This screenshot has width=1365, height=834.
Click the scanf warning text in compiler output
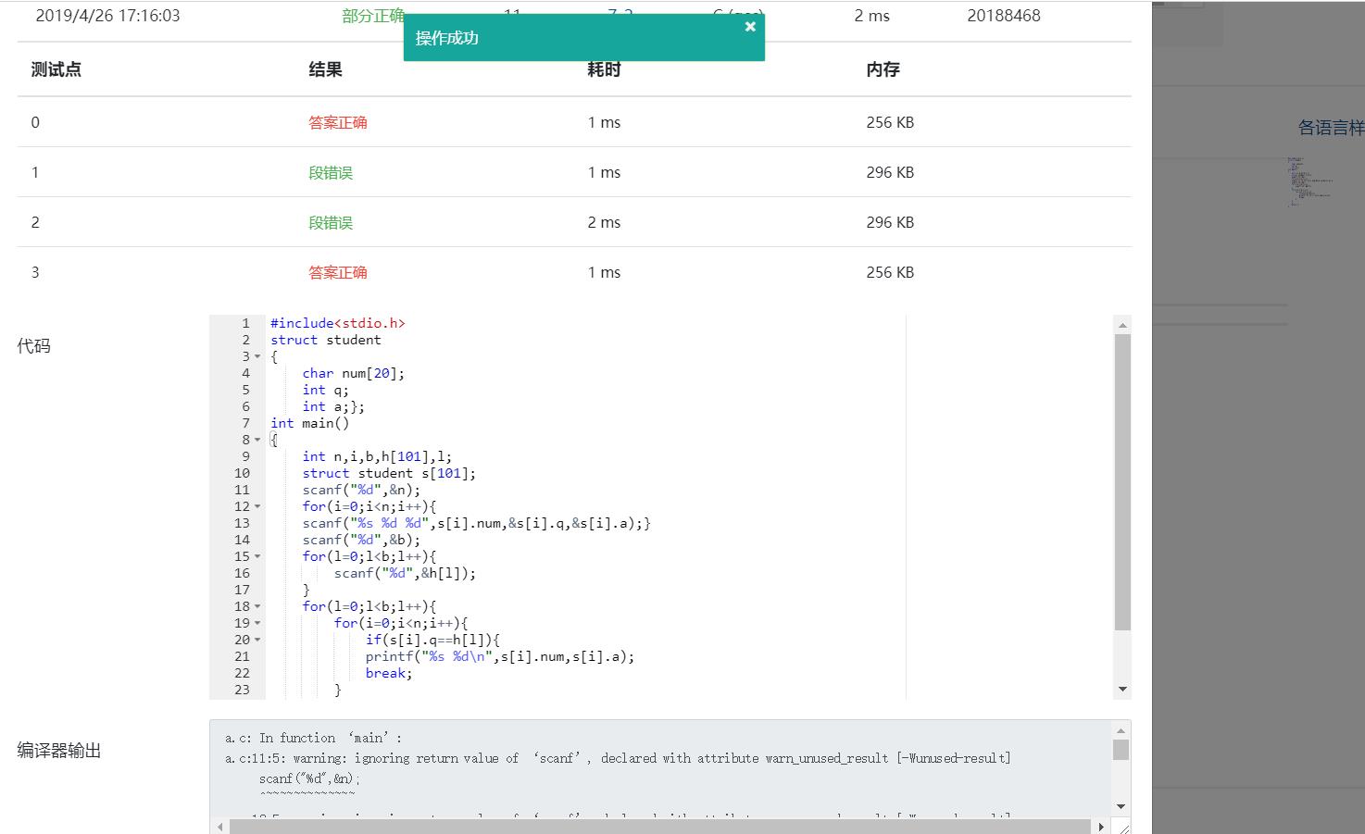tap(618, 758)
